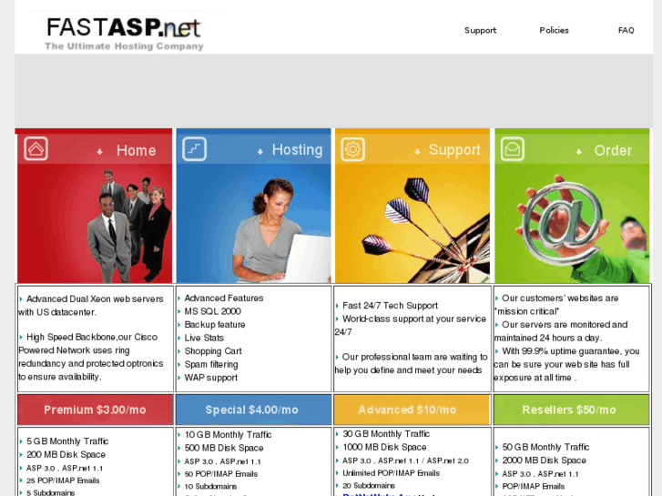Viewport: 662px width, 496px height.
Task: Click 'Our customers' websites are' text
Action: tap(560, 298)
